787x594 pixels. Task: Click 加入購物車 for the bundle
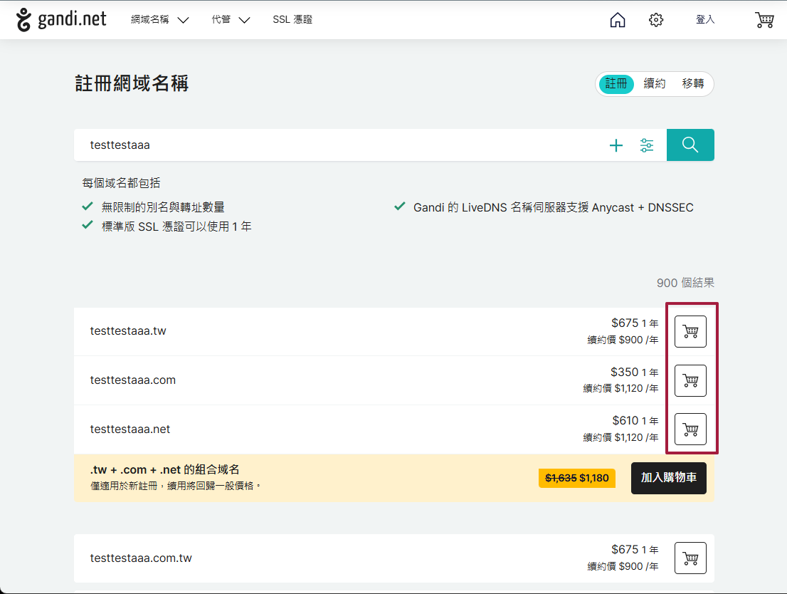click(668, 478)
